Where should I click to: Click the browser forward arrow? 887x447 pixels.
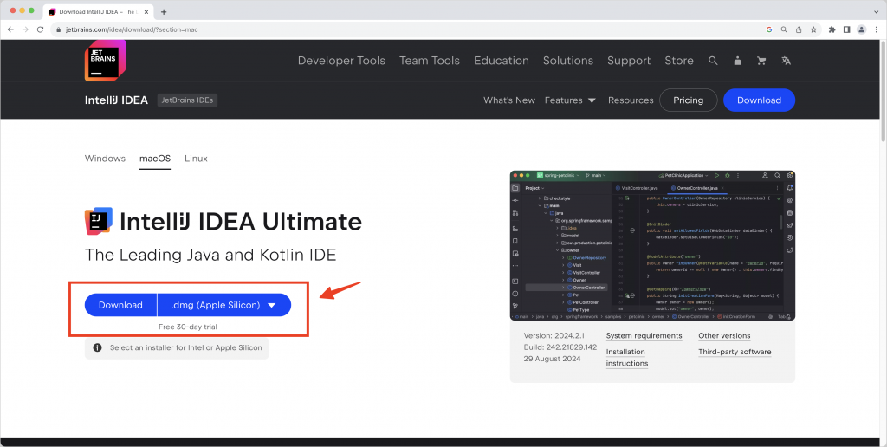click(25, 29)
